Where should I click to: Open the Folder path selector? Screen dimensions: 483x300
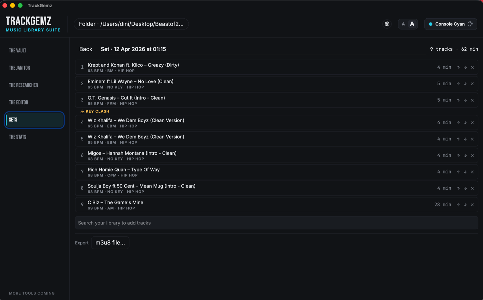point(131,24)
